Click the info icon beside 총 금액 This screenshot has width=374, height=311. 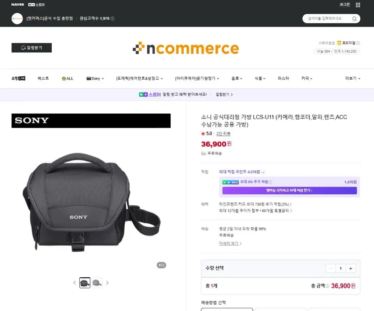click(x=328, y=286)
